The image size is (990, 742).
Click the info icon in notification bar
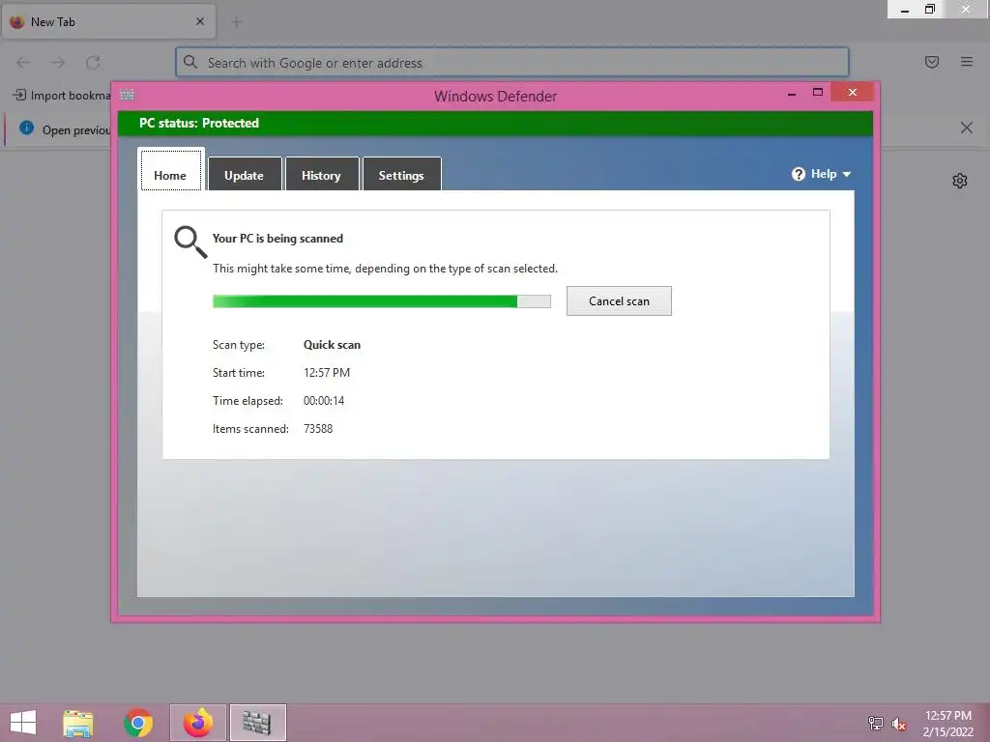pos(26,128)
